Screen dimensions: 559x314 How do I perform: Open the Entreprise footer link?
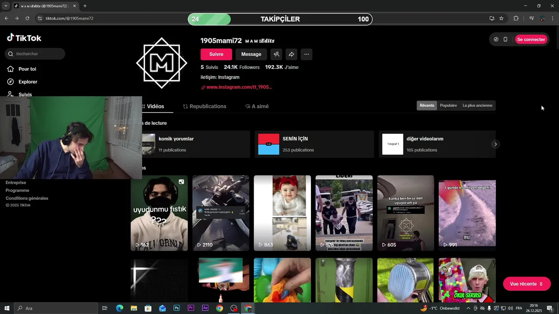16,183
